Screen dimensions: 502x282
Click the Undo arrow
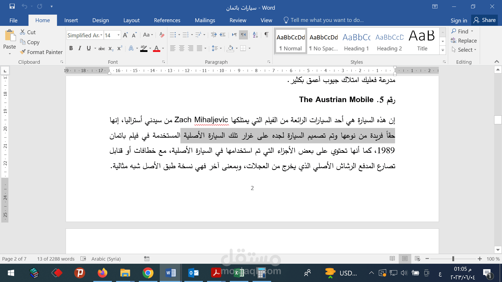(24, 6)
